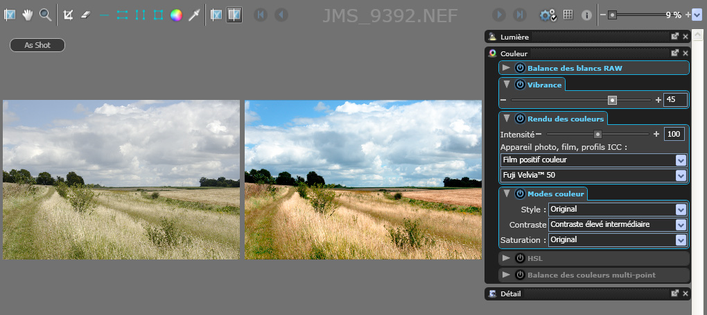Select the horizontal parallels perspective tool
Screen dimensions: 707x315
point(122,15)
